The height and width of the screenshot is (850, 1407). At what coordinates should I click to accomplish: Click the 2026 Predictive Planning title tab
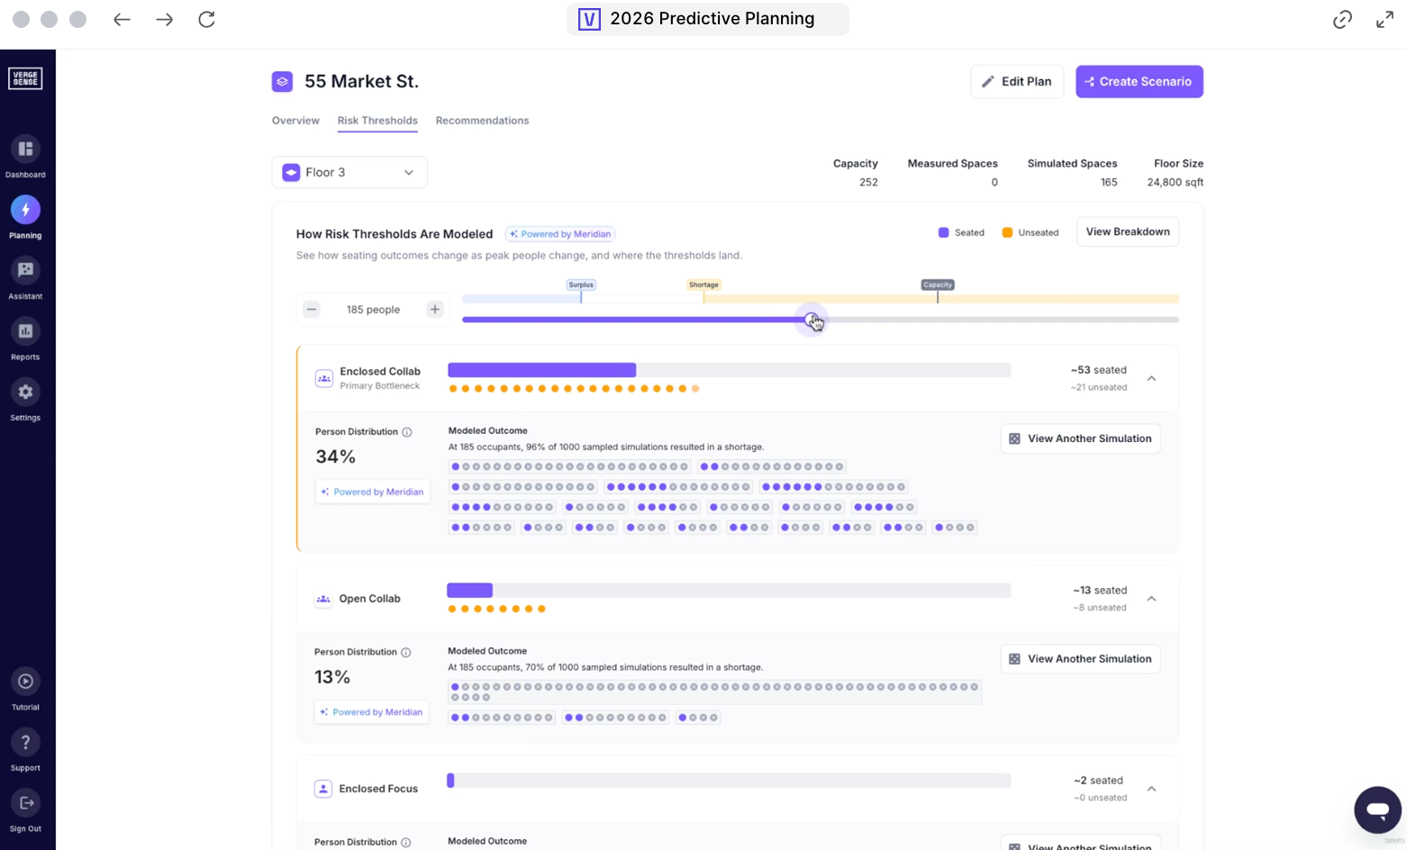(x=708, y=19)
